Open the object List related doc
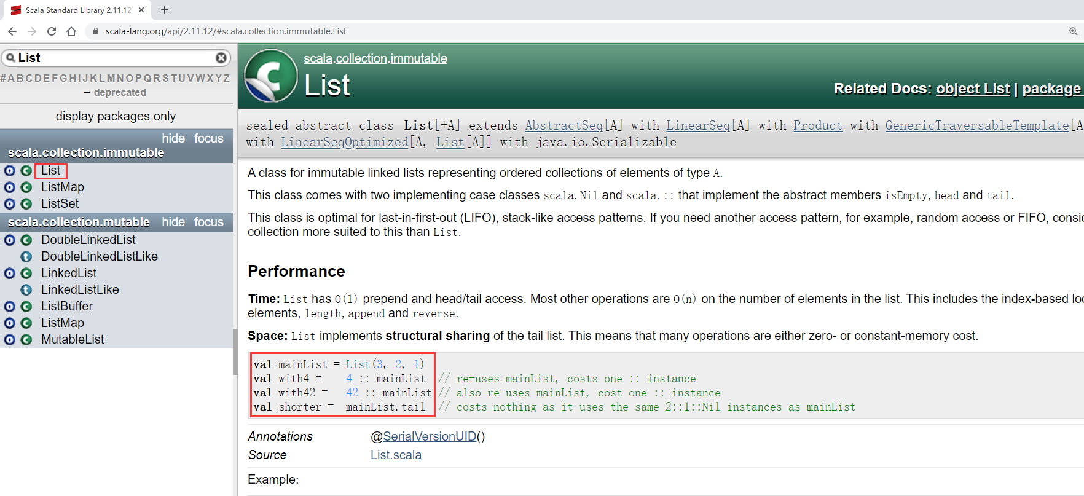 click(x=973, y=89)
